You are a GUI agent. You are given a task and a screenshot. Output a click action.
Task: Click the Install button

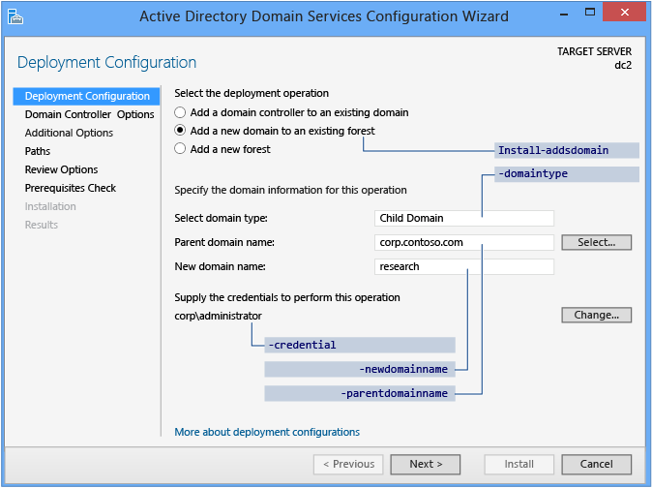[519, 464]
